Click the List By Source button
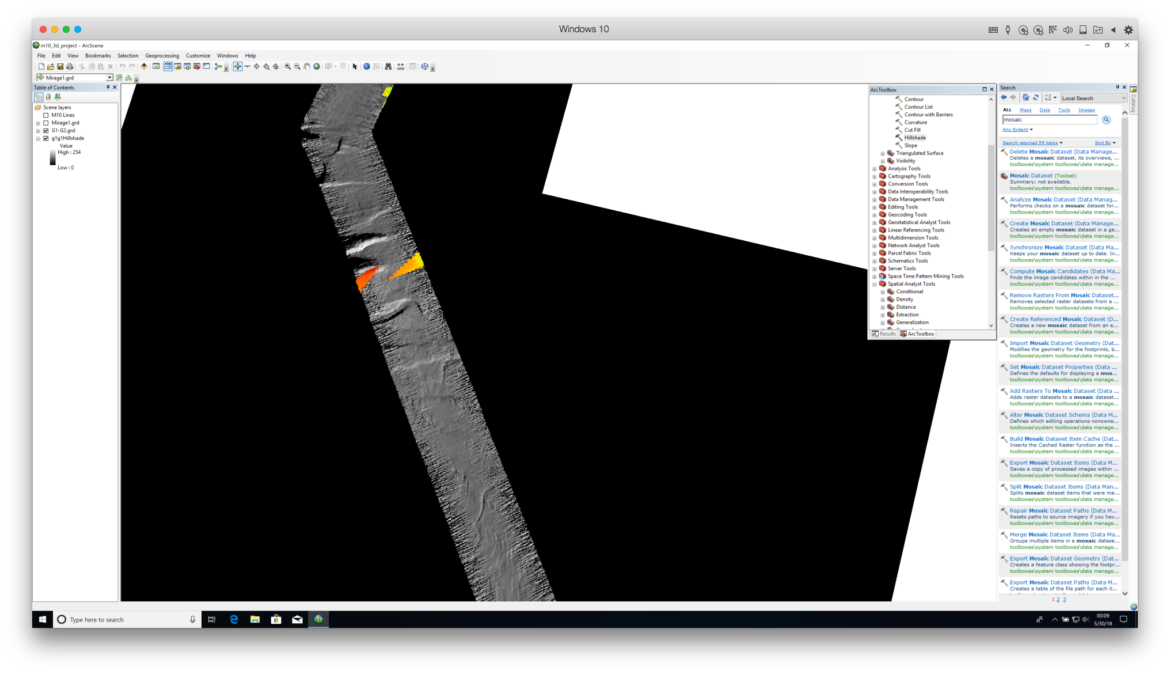 pyautogui.click(x=48, y=97)
